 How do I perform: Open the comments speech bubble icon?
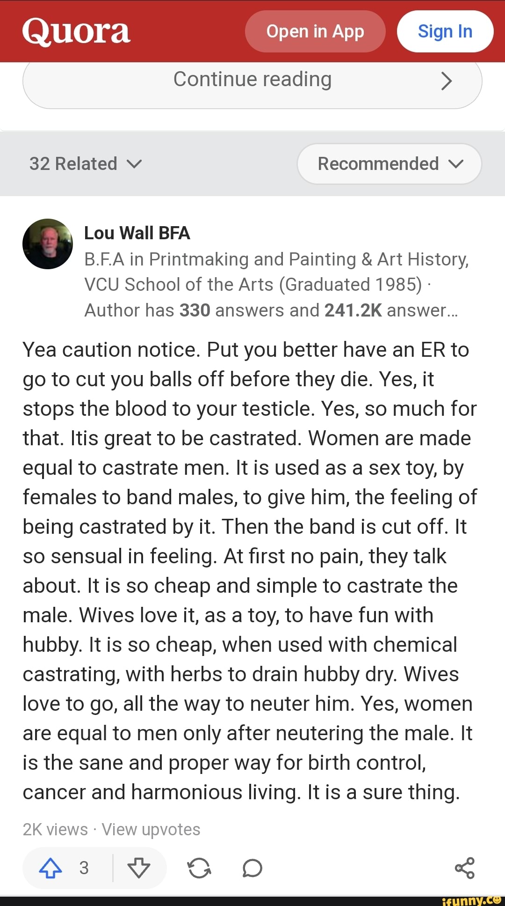click(x=252, y=868)
